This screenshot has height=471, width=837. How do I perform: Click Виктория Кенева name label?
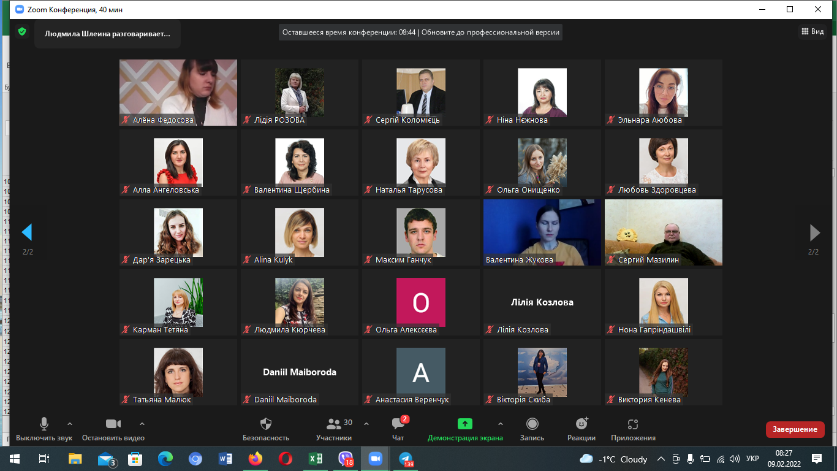click(650, 400)
